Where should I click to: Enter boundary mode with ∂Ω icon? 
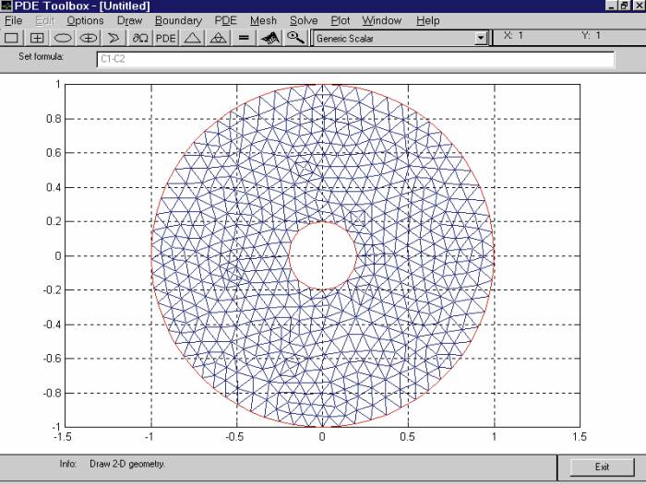click(x=140, y=38)
